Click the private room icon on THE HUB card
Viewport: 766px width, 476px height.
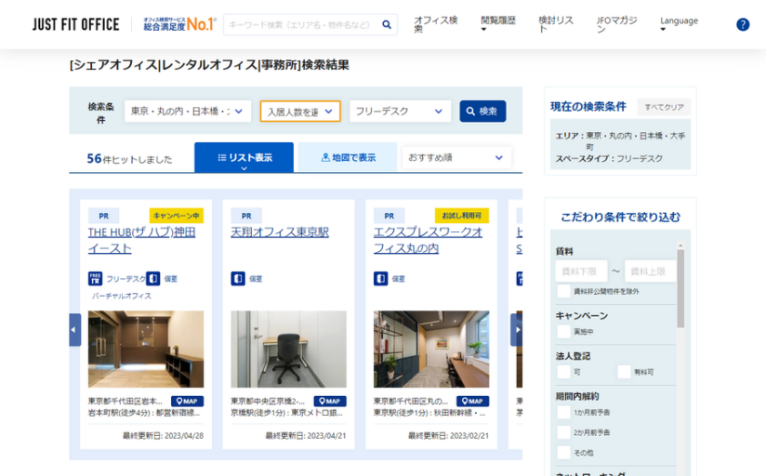coord(152,279)
